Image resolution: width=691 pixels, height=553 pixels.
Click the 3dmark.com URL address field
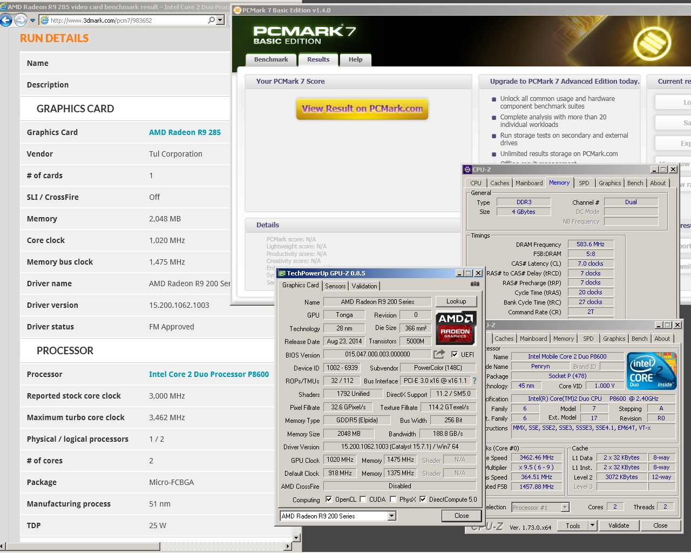101,21
